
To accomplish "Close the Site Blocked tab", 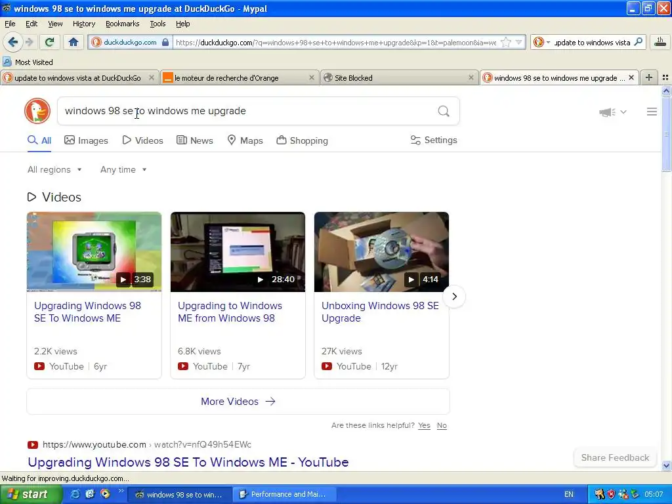I will pyautogui.click(x=471, y=77).
